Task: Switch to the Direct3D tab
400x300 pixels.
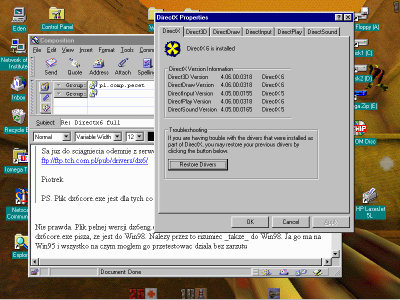Action: [x=196, y=32]
